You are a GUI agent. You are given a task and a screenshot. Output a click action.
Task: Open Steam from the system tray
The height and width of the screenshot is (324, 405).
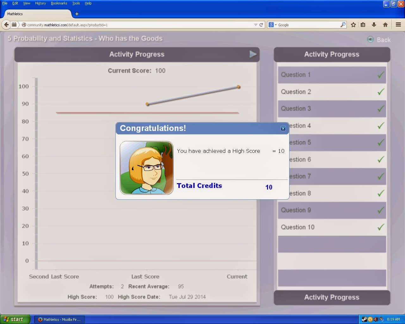[x=364, y=319]
